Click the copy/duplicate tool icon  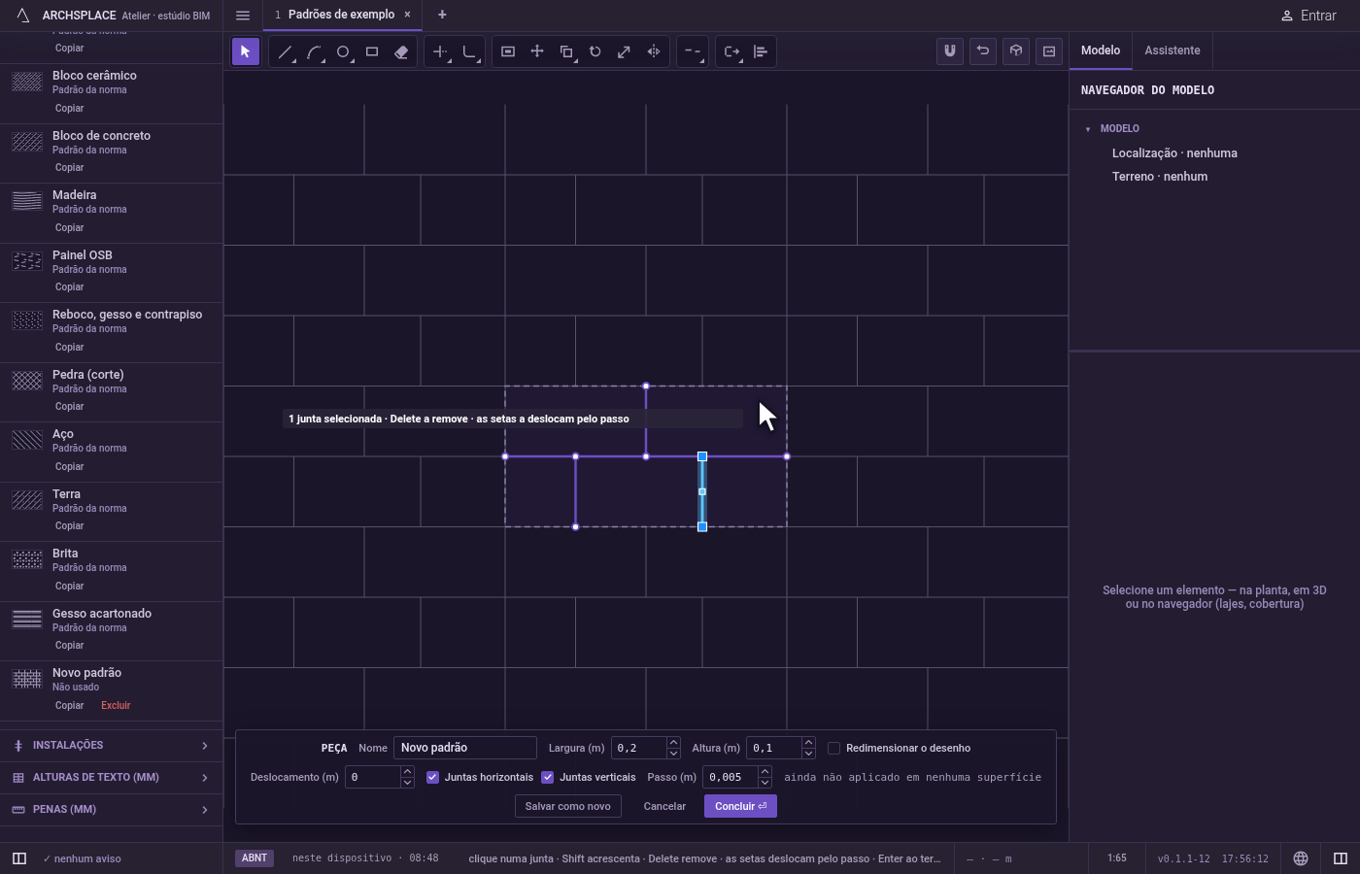point(566,51)
